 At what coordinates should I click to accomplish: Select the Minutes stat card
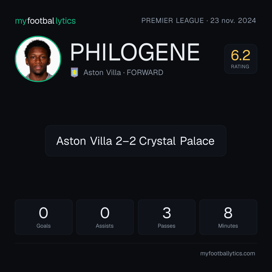point(228,217)
